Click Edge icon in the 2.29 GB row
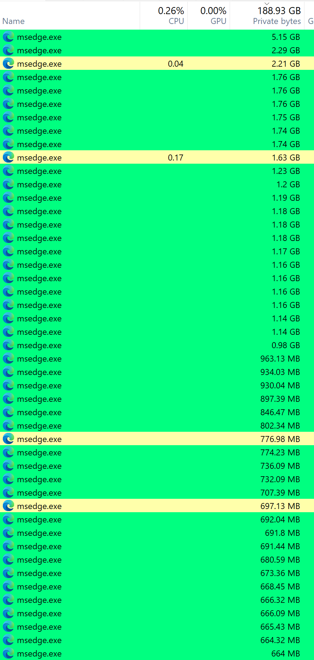The width and height of the screenshot is (314, 660). click(8, 50)
